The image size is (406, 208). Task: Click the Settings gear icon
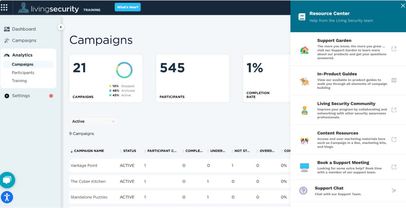7,96
